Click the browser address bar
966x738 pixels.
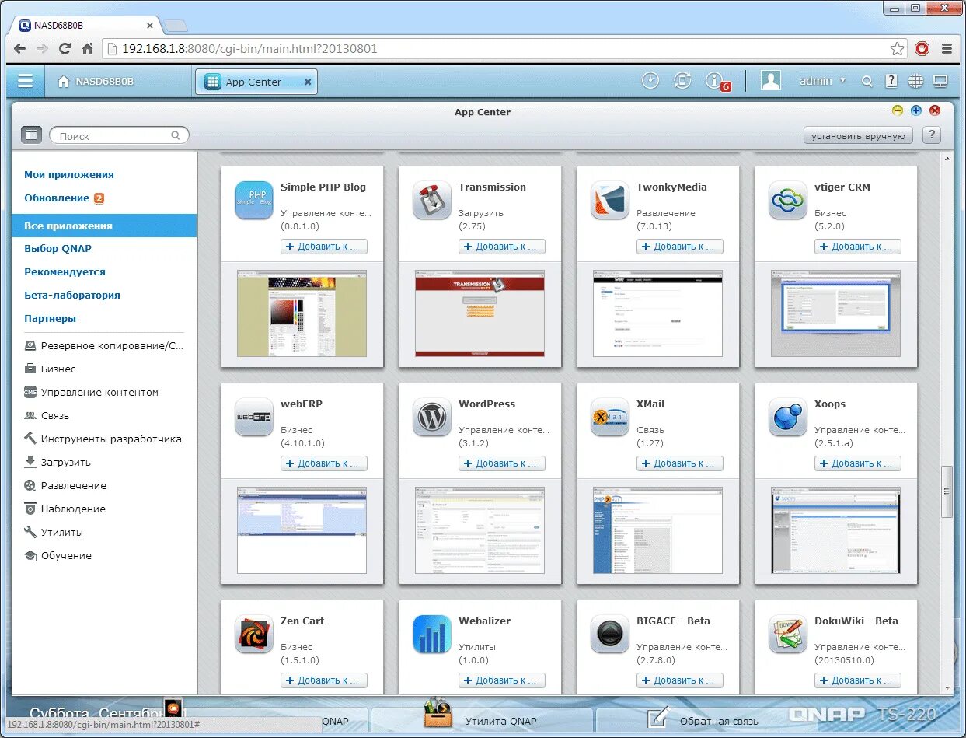coord(504,48)
